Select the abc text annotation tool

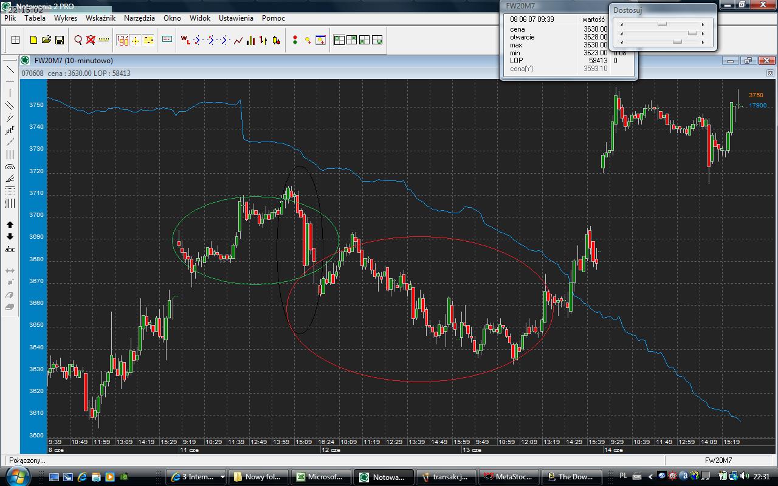click(10, 249)
